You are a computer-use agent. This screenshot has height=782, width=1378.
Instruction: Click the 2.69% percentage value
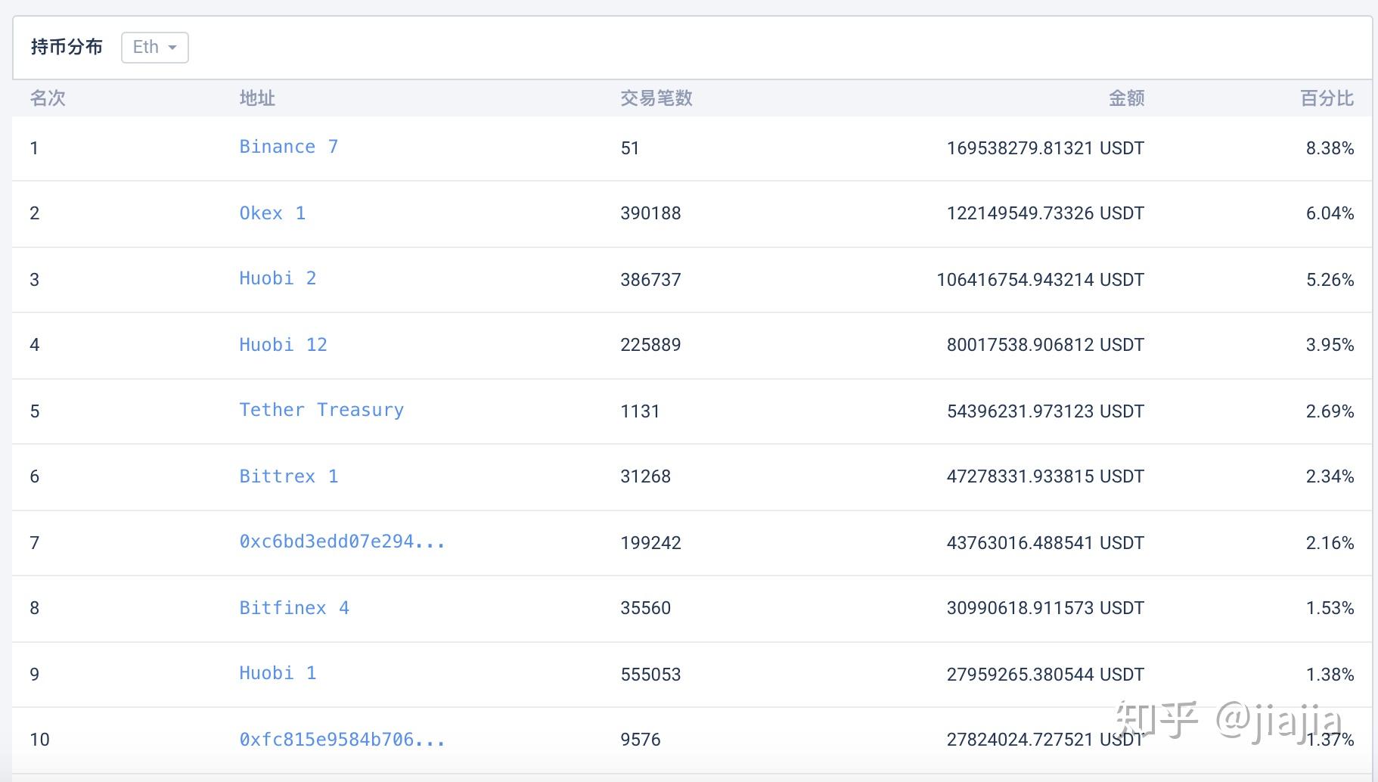pyautogui.click(x=1330, y=411)
